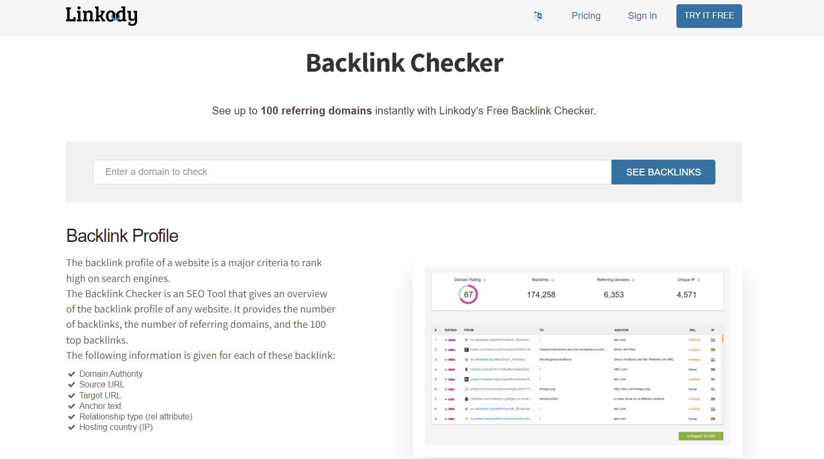Screen dimensions: 824x459
Task: Click the 6,353 Referring domains value
Action: pos(614,295)
